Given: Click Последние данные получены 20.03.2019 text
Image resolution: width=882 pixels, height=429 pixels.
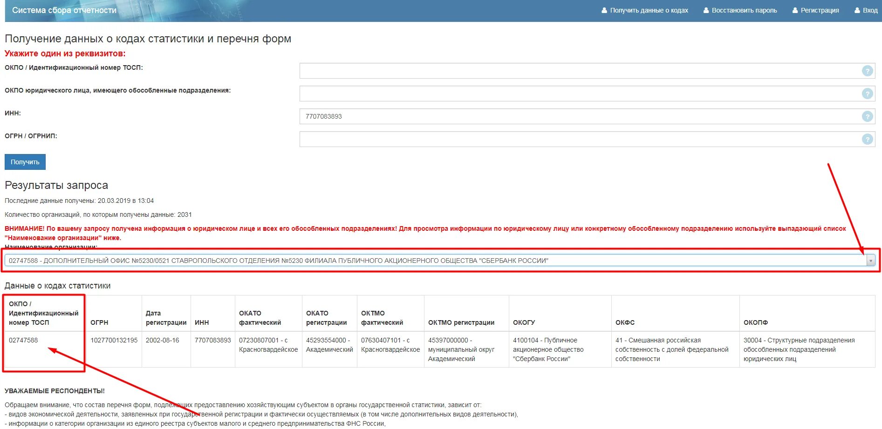Looking at the screenshot, I should [79, 201].
